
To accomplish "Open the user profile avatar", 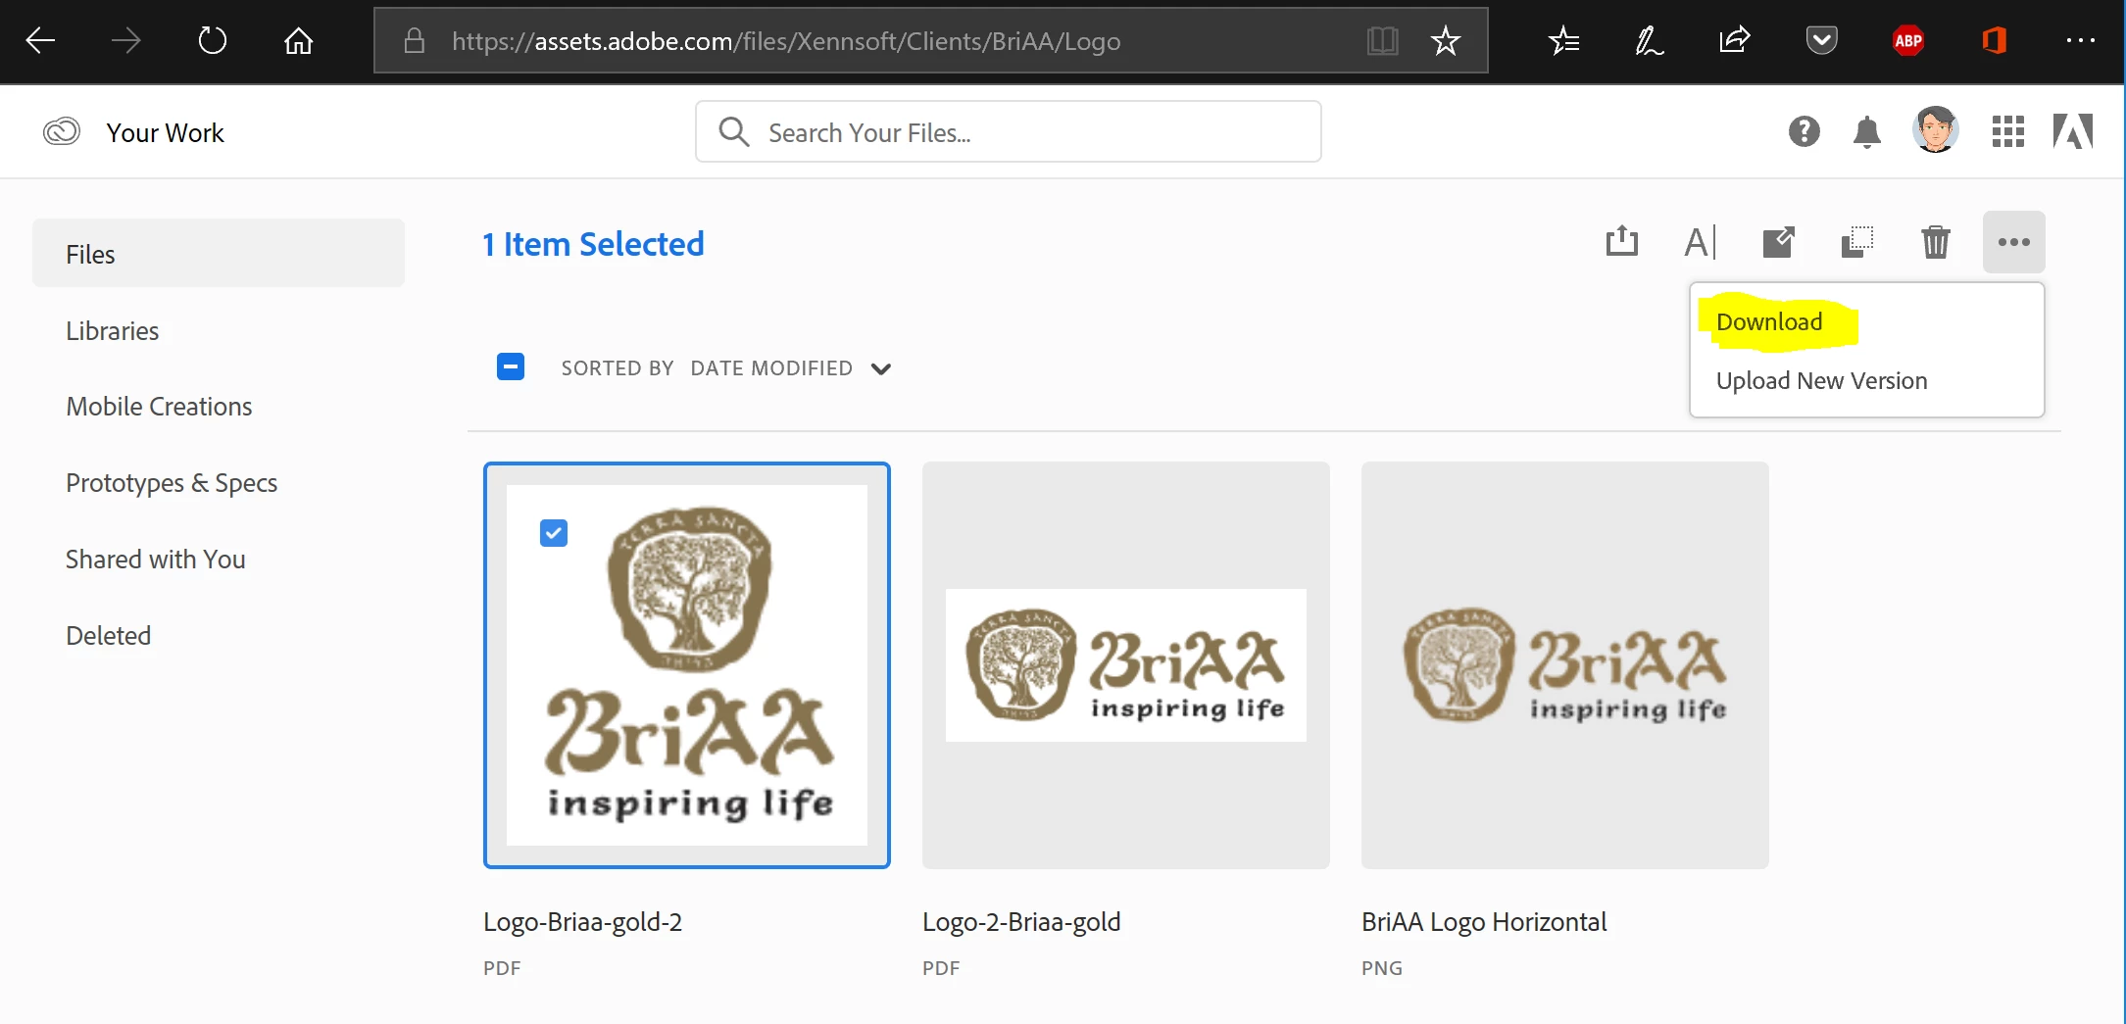I will click(1935, 129).
